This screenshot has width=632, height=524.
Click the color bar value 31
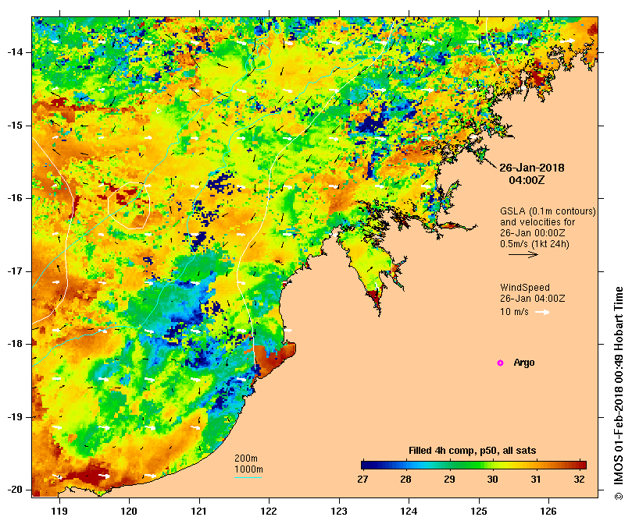click(x=536, y=479)
